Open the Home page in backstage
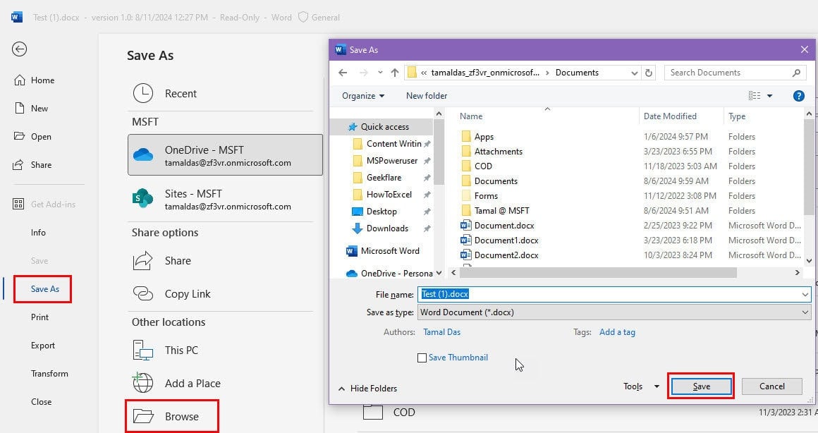The image size is (818, 433). (x=35, y=80)
